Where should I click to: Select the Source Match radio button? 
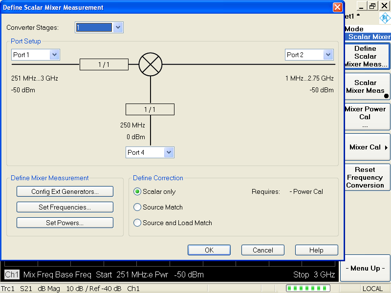tap(137, 208)
